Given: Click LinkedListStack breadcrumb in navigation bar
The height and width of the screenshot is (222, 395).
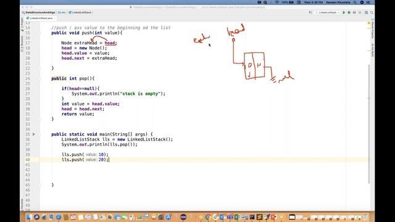Looking at the screenshot, I should [80, 12].
